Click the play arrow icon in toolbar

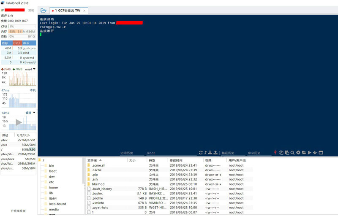click(x=310, y=153)
